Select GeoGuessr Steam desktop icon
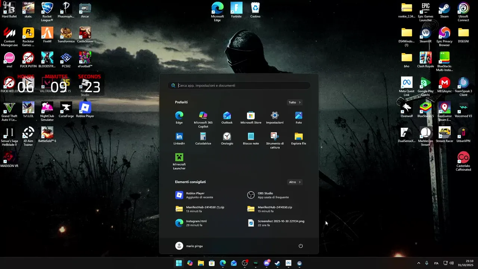Image resolution: width=478 pixels, height=269 pixels. [x=444, y=112]
